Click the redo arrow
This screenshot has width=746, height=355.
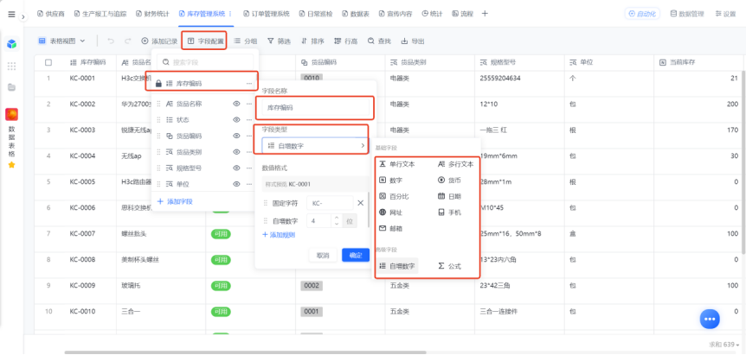pos(127,41)
